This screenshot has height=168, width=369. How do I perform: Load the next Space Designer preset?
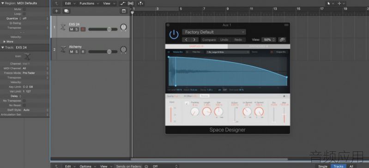[x=194, y=40]
